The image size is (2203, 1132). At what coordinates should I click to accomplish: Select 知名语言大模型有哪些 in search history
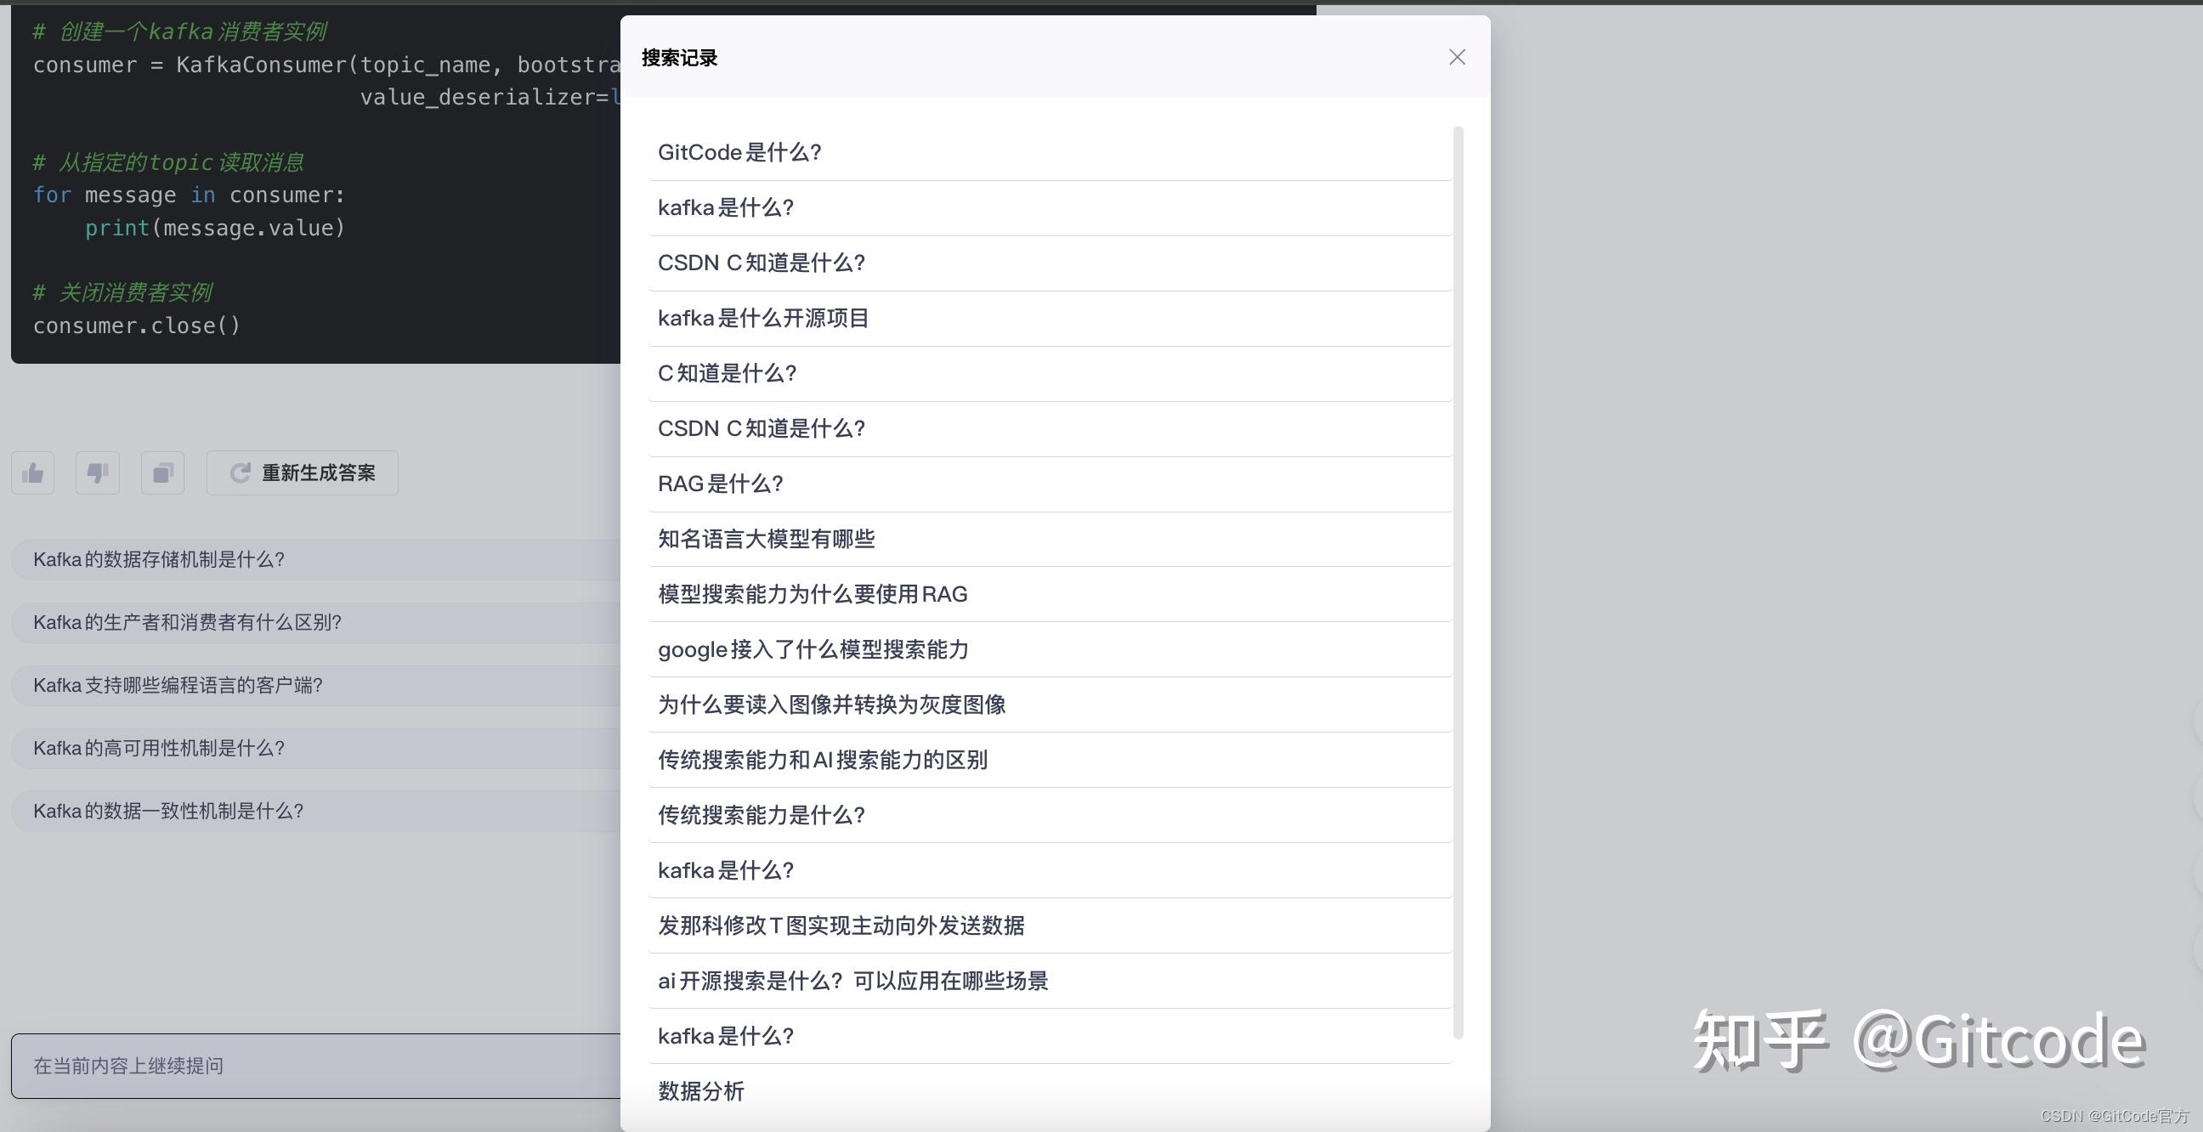(x=767, y=539)
